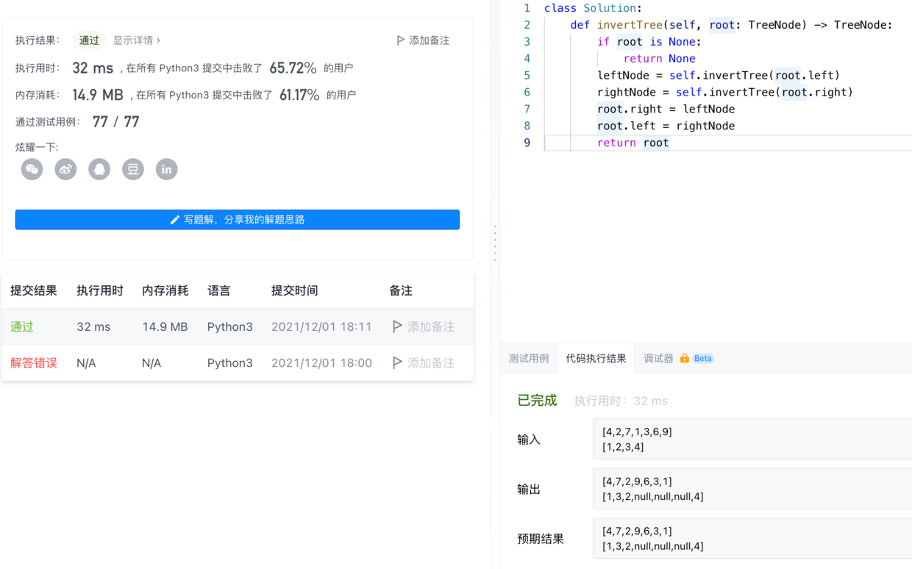Share result via LinkedIn icon

(167, 169)
